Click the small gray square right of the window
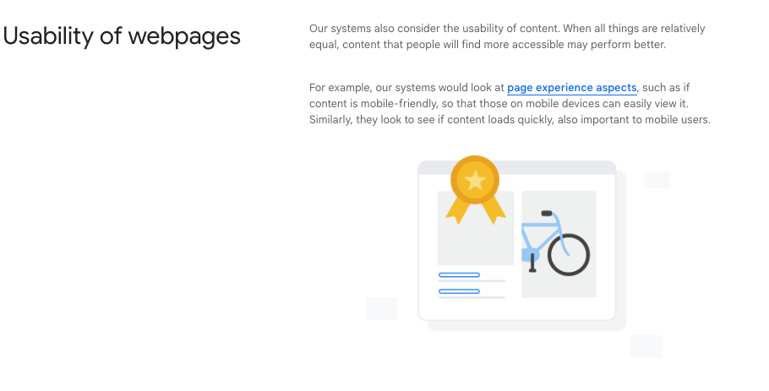 [x=657, y=180]
